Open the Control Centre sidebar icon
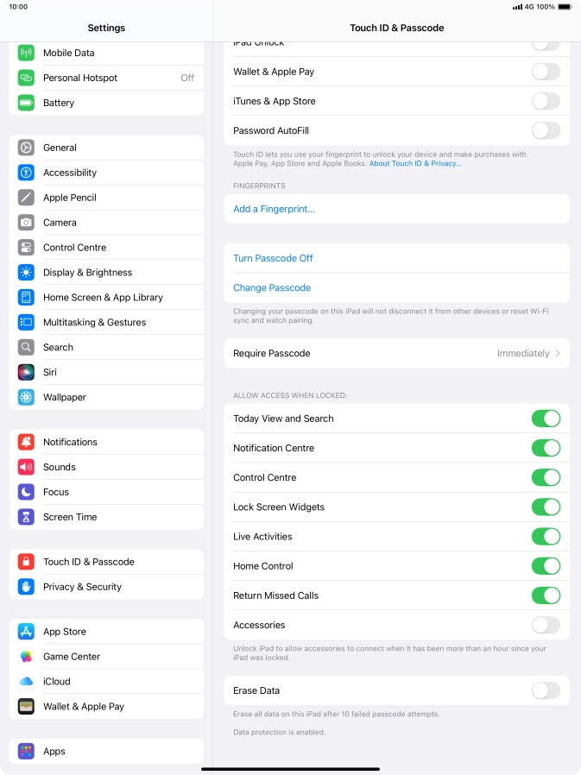The height and width of the screenshot is (775, 581). [x=26, y=248]
